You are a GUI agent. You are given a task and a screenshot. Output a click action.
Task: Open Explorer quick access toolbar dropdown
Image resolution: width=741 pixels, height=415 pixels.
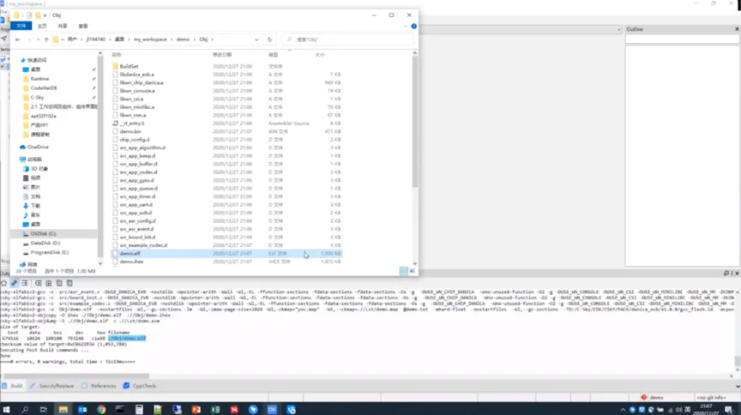pos(45,15)
